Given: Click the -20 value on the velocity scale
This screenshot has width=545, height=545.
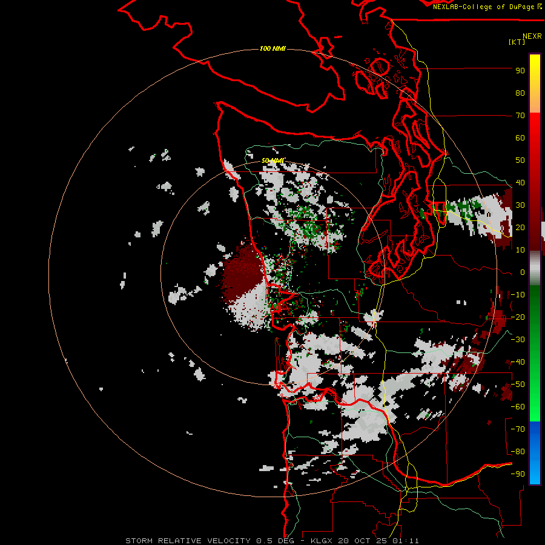Looking at the screenshot, I should tap(518, 317).
